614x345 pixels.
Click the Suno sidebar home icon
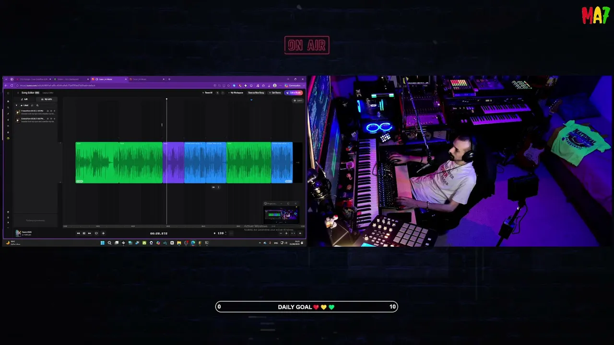[x=8, y=101]
